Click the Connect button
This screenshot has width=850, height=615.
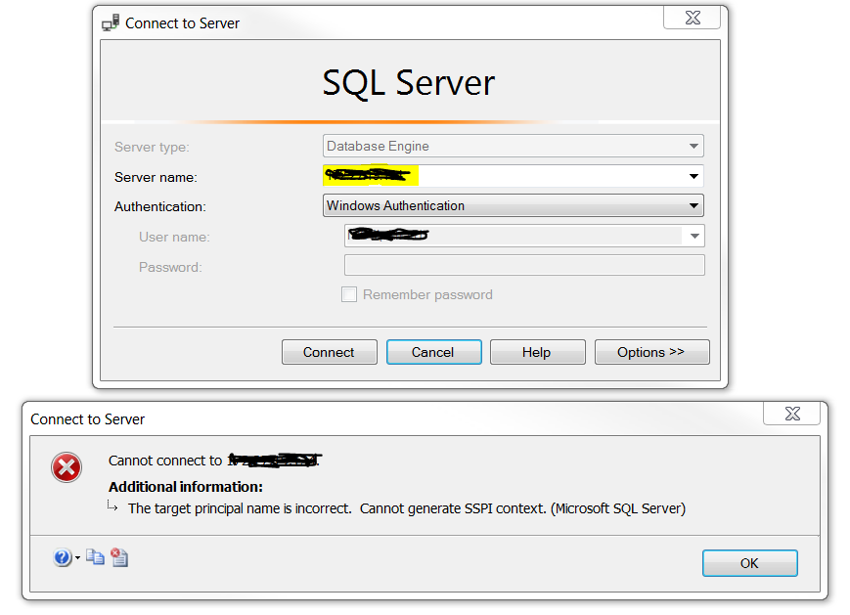pyautogui.click(x=329, y=352)
